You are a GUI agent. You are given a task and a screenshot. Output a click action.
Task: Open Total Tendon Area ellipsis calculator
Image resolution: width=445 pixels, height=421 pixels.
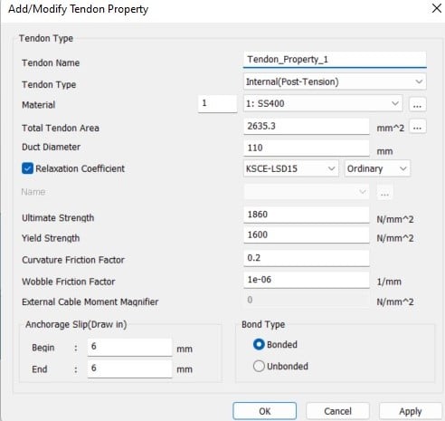tap(418, 127)
